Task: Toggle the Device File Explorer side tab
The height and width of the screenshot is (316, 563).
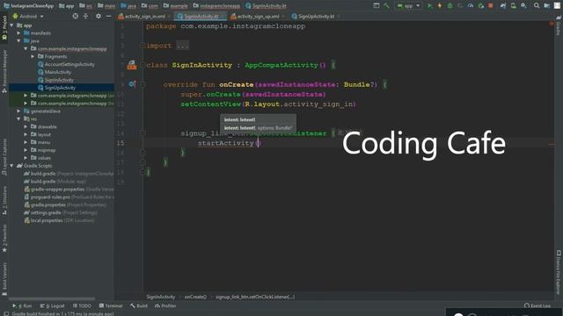Action: pos(559,272)
